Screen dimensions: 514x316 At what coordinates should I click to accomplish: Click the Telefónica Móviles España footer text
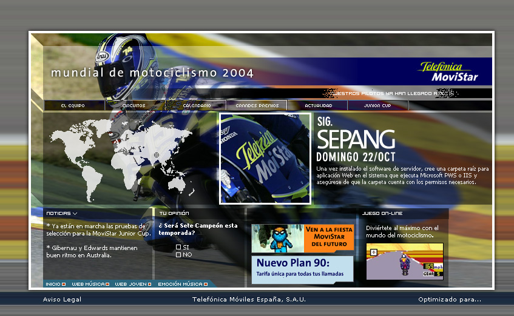click(x=249, y=299)
